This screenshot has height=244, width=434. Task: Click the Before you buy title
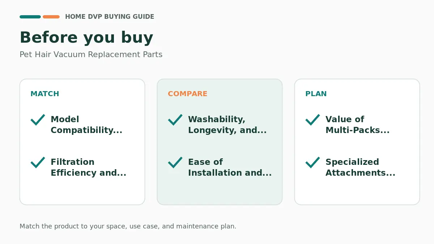(86, 38)
